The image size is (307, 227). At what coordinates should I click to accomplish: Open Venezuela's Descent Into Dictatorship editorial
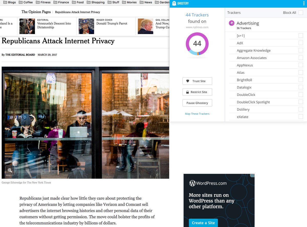tap(54, 25)
